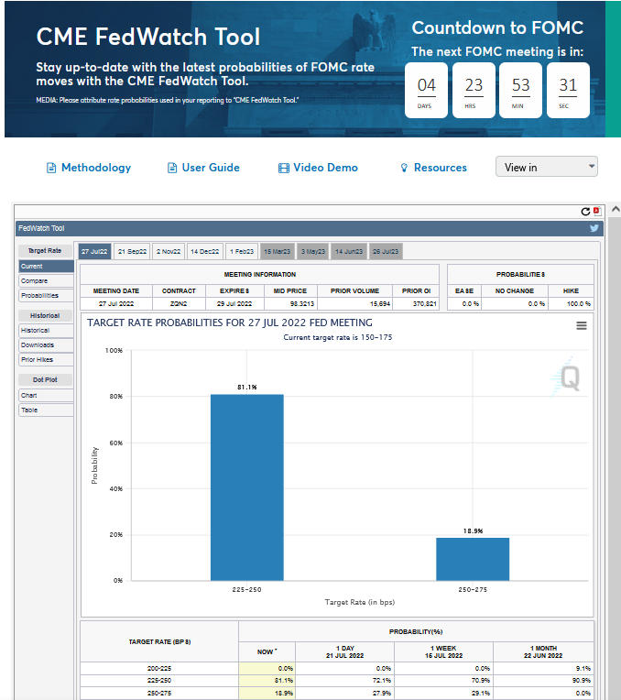Select the 27 Jul22 meeting tab

pos(94,251)
